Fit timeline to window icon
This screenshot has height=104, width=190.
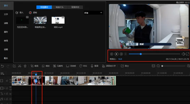153,66
